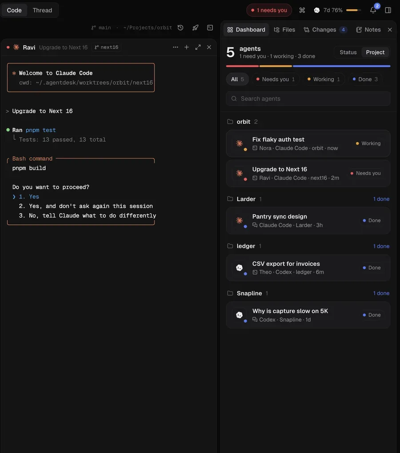Click the rocket launch icon
400x453 pixels.
196,28
